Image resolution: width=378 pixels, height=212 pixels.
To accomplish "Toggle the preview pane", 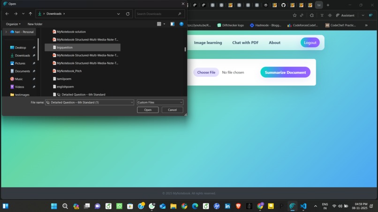I will [173, 24].
